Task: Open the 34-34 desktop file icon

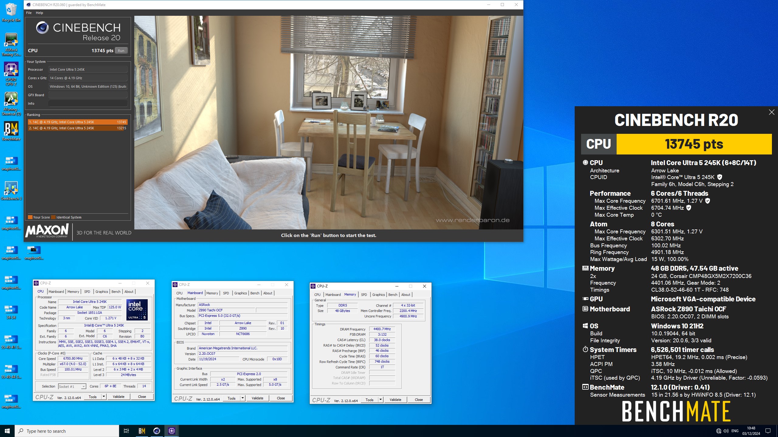Action: click(11, 312)
